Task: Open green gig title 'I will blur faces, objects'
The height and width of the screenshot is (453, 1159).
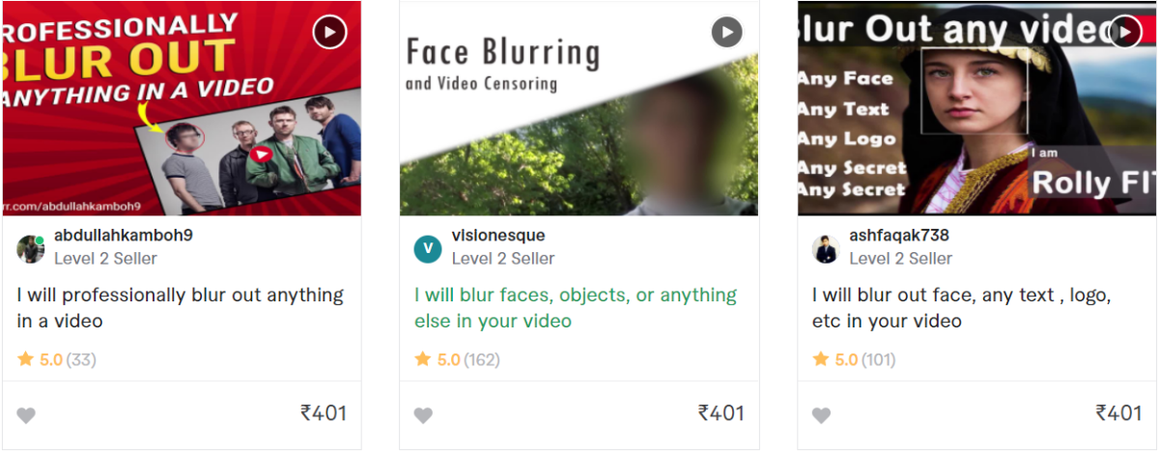Action: click(x=576, y=307)
